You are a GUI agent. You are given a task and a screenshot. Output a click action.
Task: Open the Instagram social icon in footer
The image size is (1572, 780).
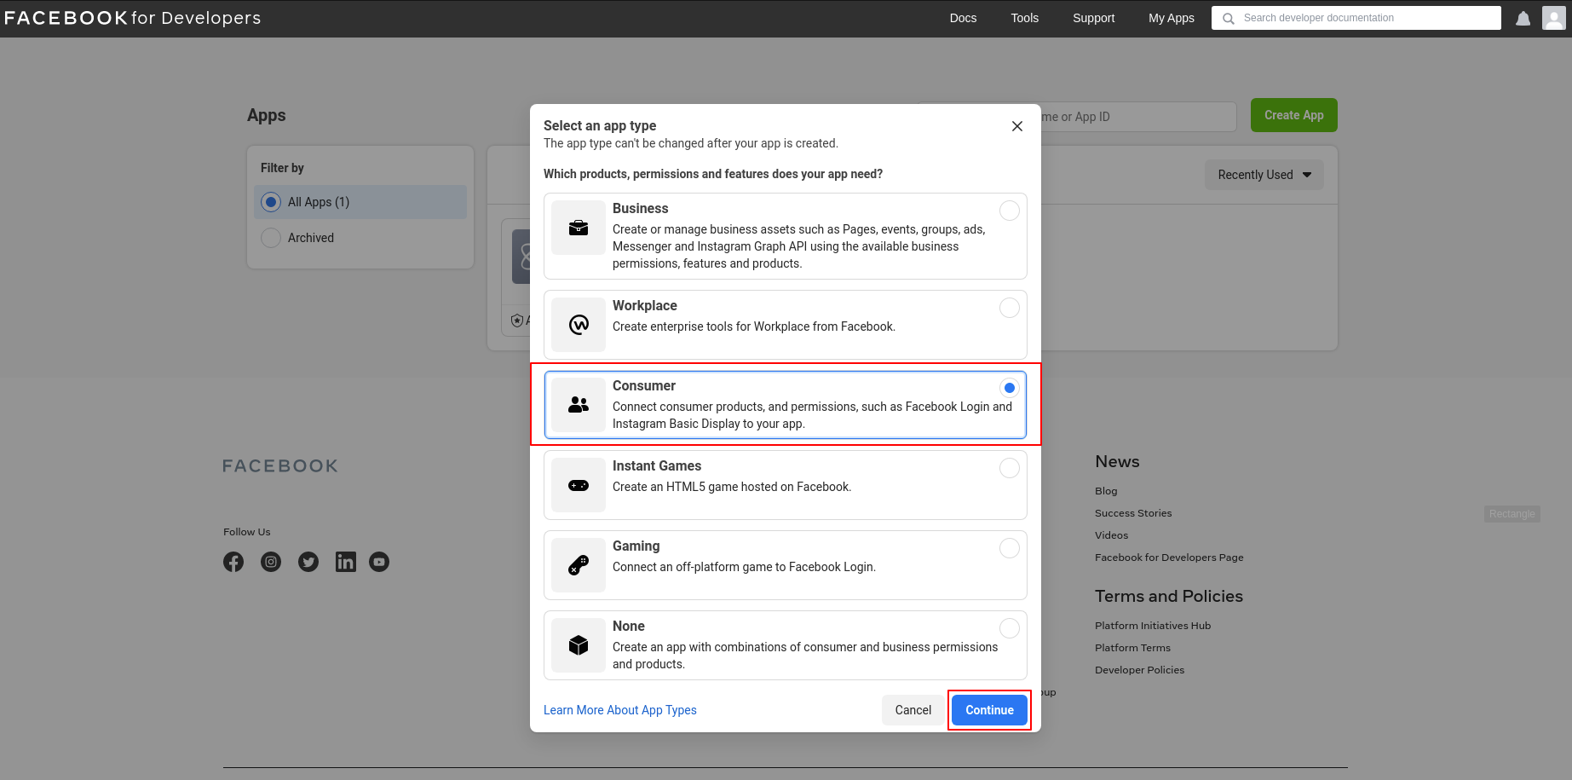(x=271, y=562)
